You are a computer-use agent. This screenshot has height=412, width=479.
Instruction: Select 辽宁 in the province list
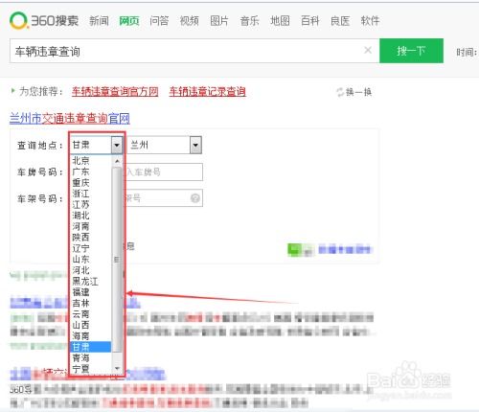(91, 248)
